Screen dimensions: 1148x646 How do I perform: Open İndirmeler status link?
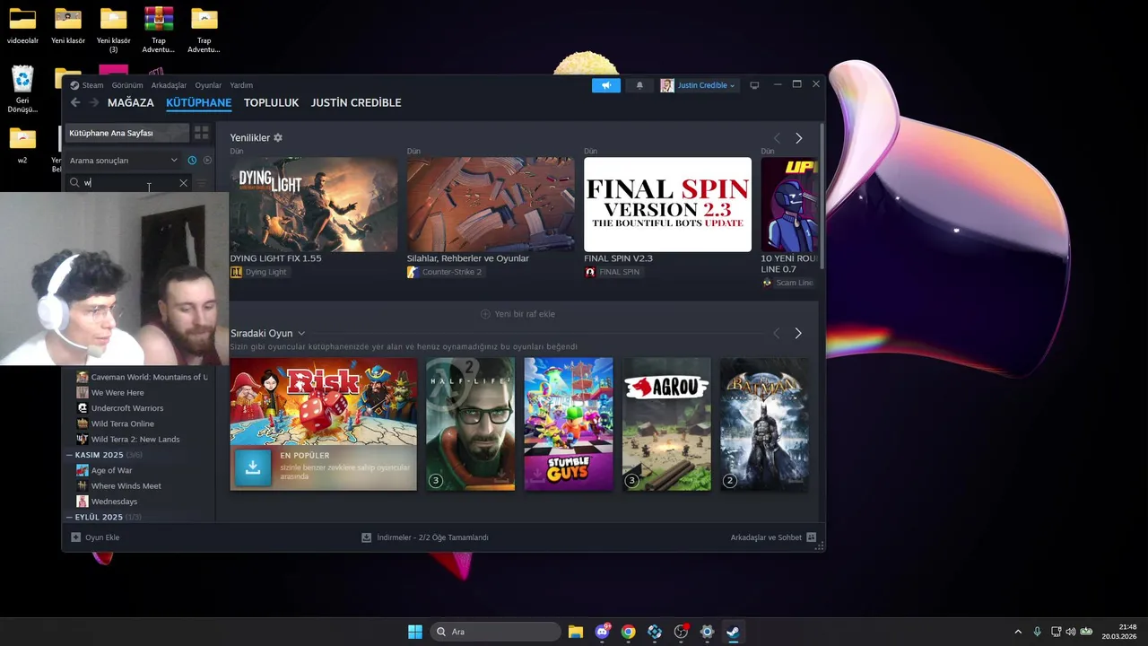(x=432, y=537)
